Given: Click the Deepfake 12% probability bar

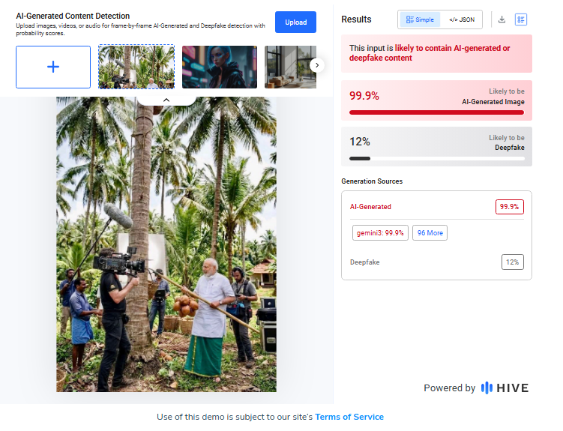Looking at the screenshot, I should [x=436, y=158].
